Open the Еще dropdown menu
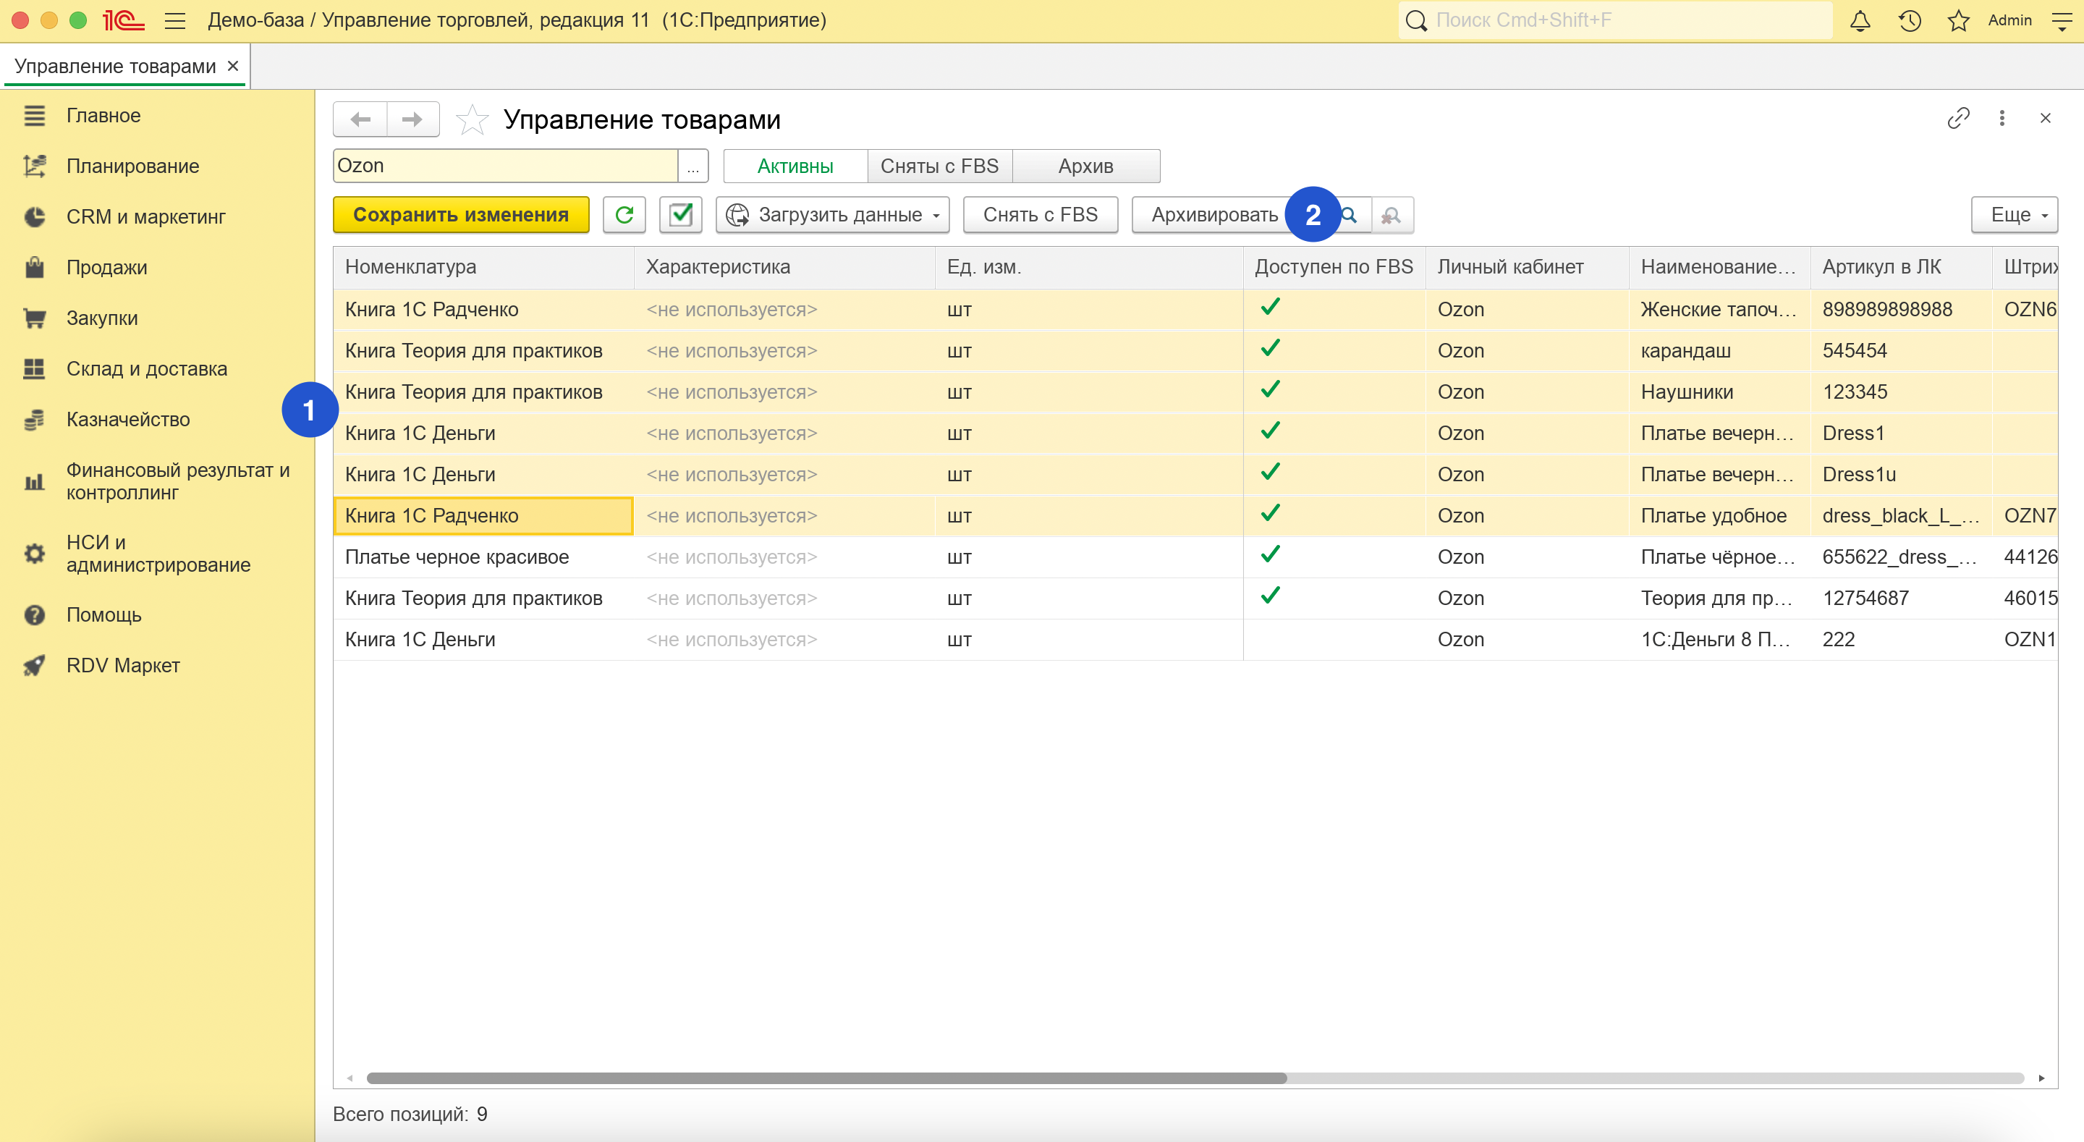Viewport: 2084px width, 1142px height. (2014, 214)
